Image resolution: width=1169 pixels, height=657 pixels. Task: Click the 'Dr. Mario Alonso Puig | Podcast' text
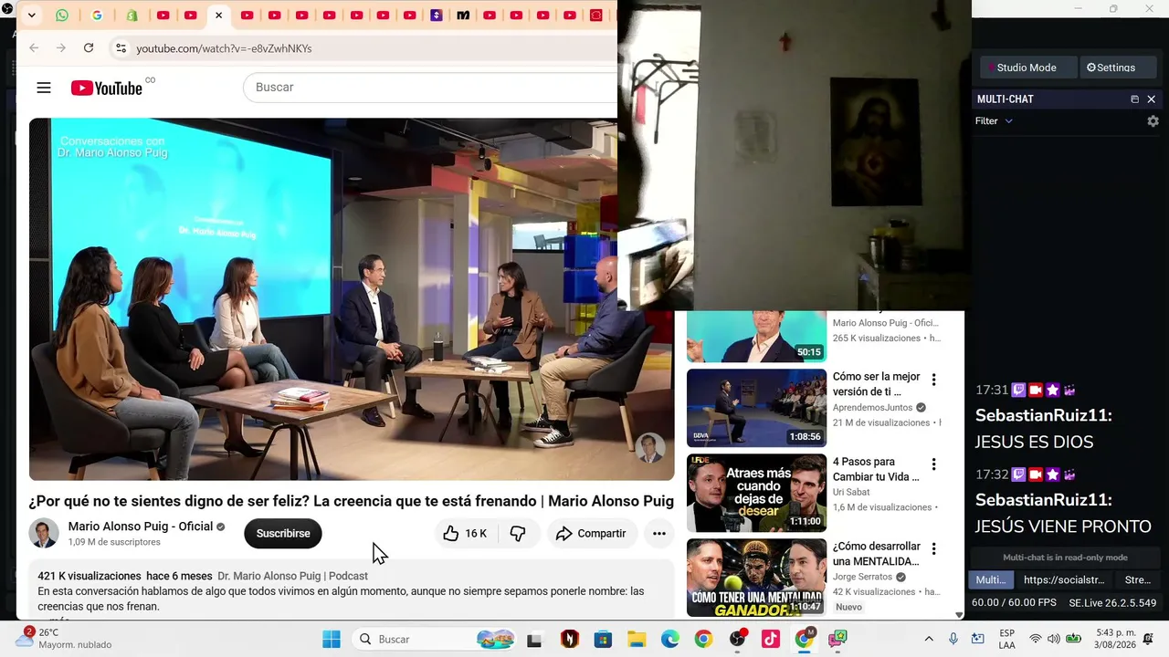(292, 576)
